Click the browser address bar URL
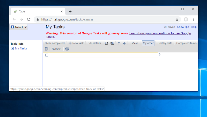 [67, 20]
